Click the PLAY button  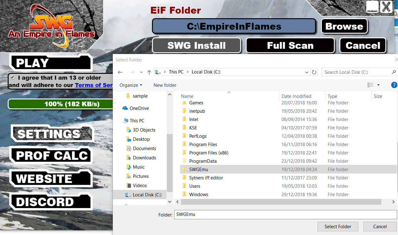tap(51, 63)
